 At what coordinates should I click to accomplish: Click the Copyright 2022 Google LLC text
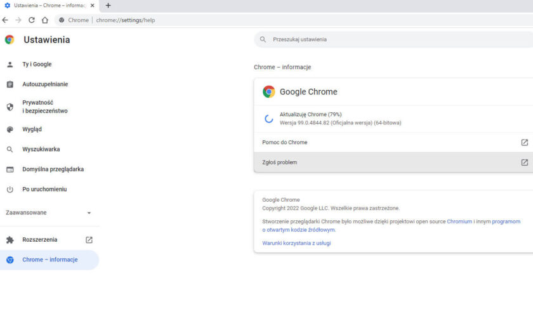331,208
